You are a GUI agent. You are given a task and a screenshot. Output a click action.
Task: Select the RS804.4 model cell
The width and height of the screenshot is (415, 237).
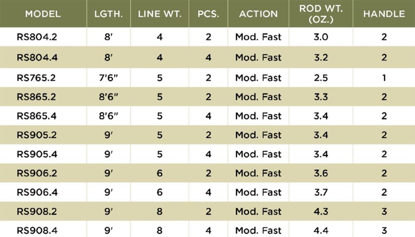pyautogui.click(x=37, y=58)
